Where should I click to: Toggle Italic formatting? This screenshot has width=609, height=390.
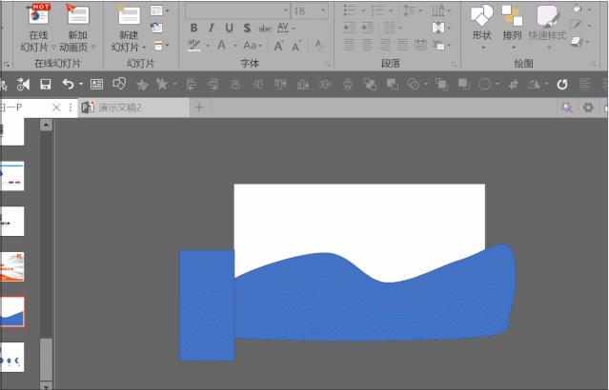coord(211,29)
